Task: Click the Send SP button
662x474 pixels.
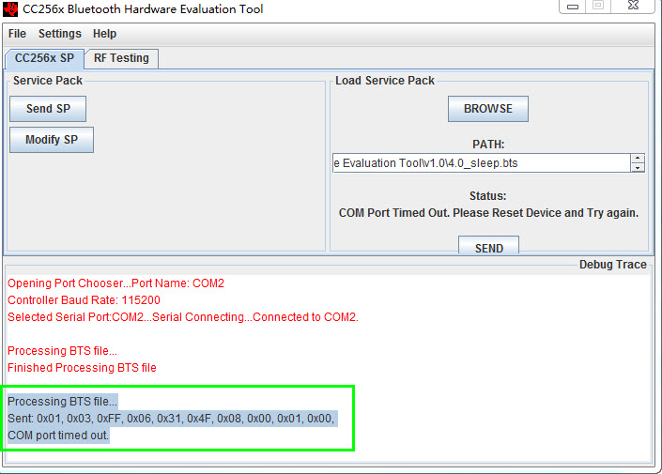Action: tap(48, 109)
